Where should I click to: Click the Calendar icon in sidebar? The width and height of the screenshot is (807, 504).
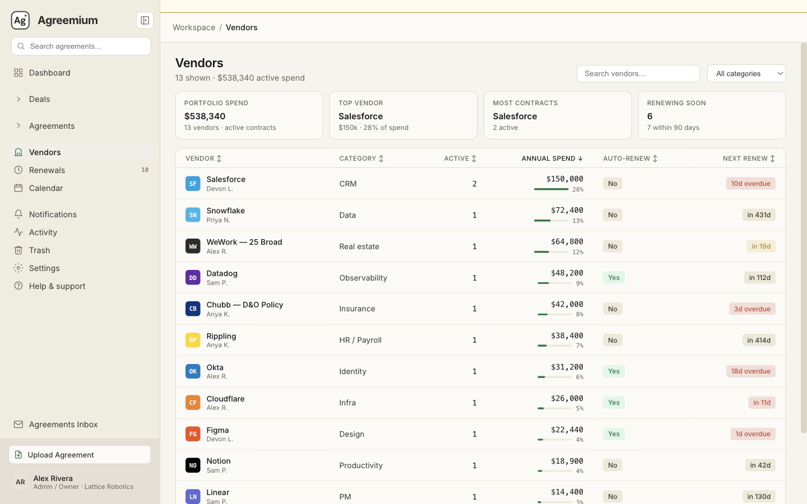pyautogui.click(x=18, y=188)
